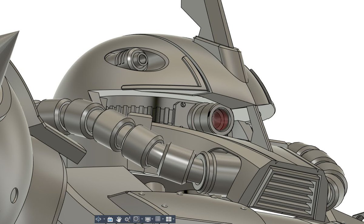Viewport: 364px width, 224px height.
Task: Open the Orbit type dropdown arrow
Action: (x=104, y=219)
